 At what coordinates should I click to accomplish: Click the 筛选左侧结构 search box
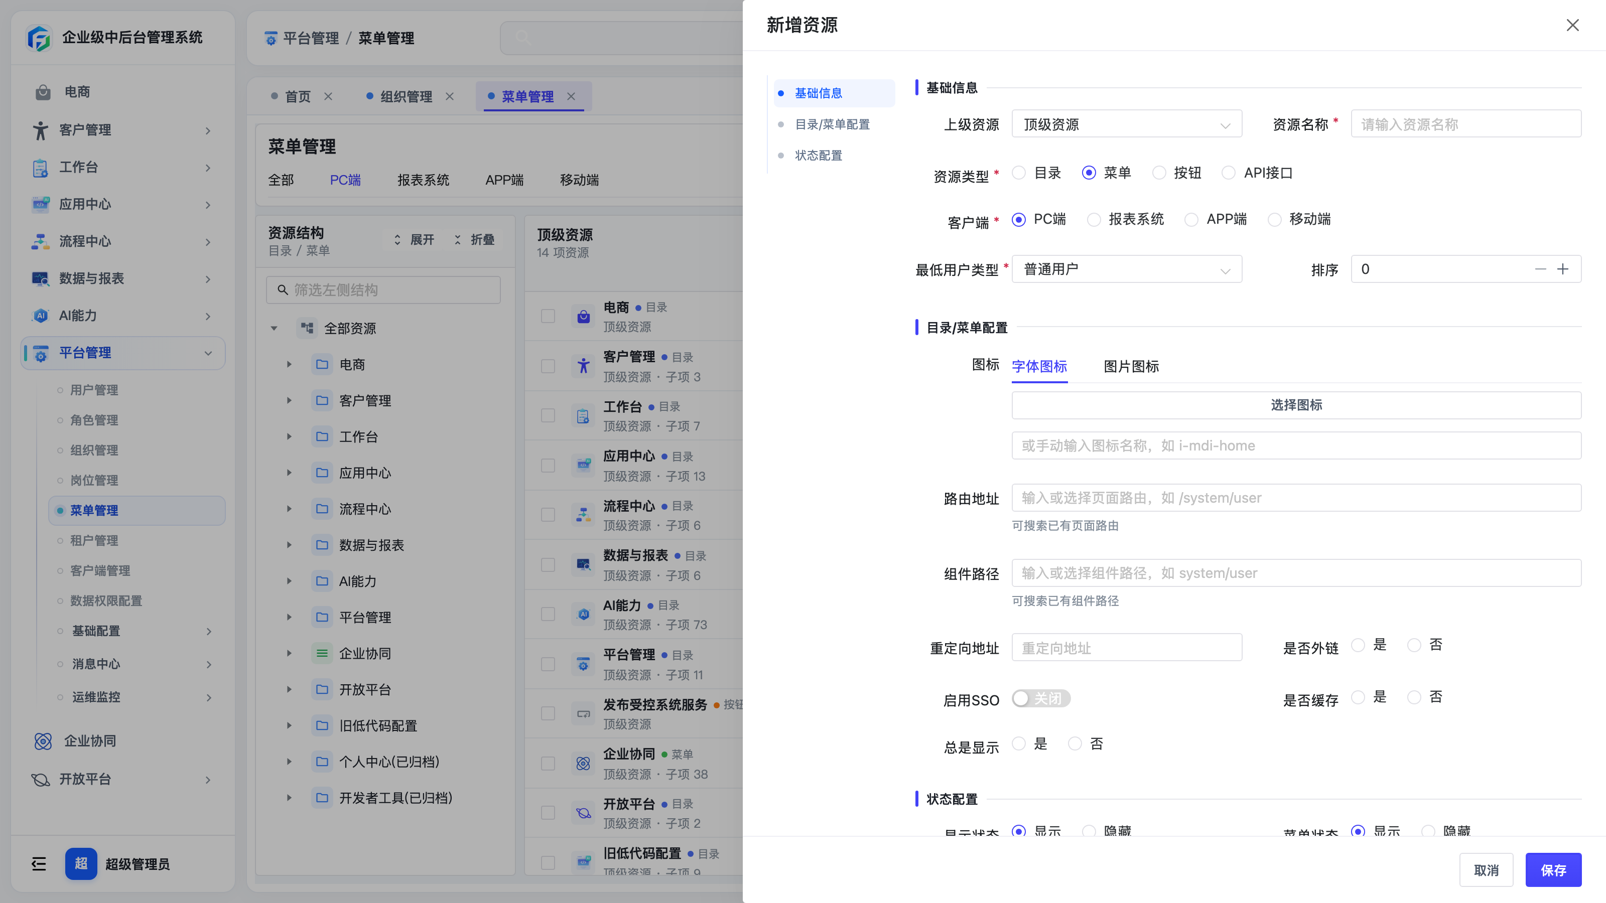tap(383, 290)
